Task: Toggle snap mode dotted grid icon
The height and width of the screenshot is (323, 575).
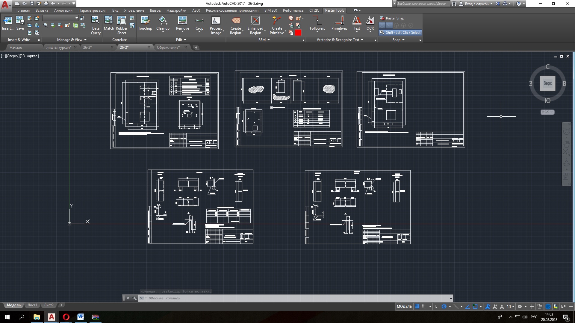Action: [x=424, y=307]
